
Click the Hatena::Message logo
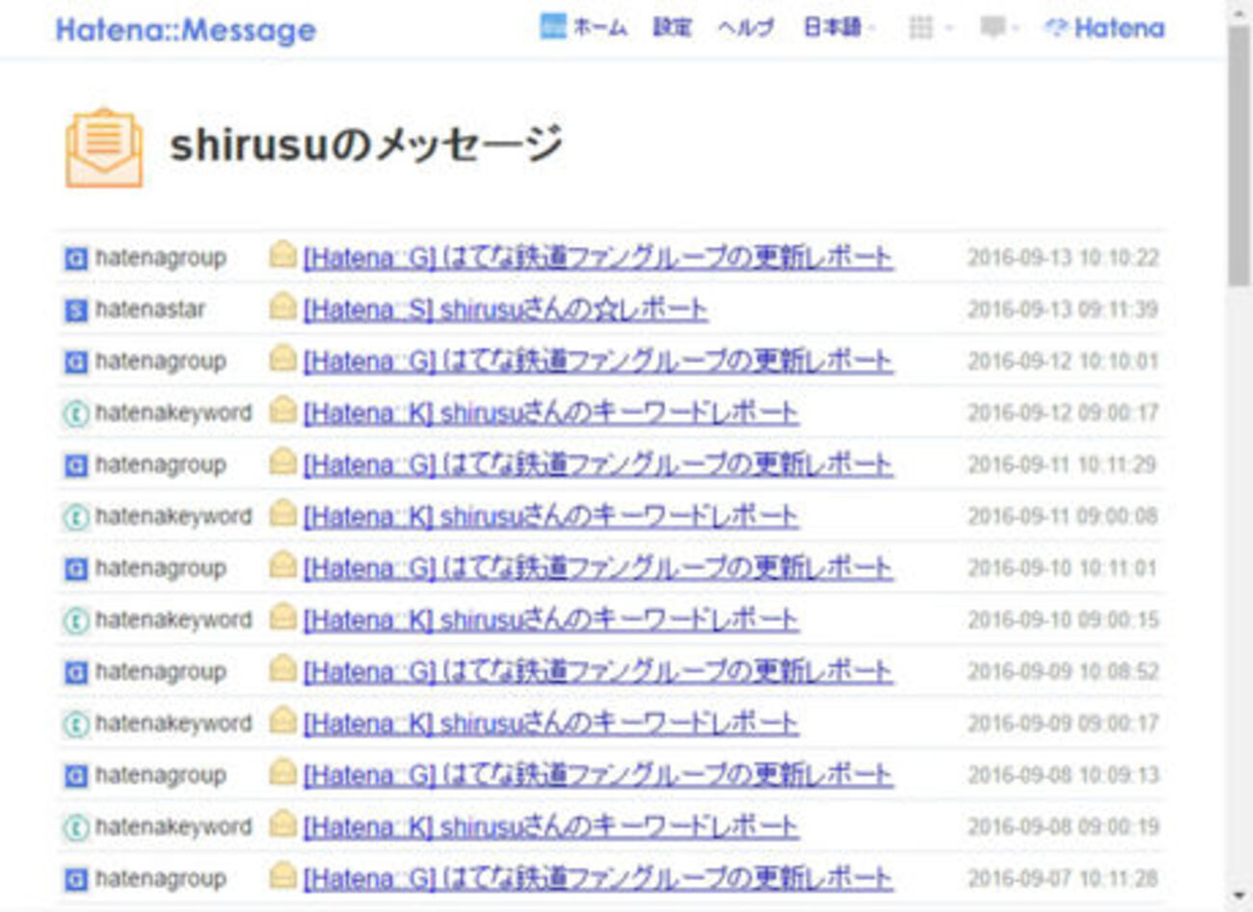click(x=185, y=30)
